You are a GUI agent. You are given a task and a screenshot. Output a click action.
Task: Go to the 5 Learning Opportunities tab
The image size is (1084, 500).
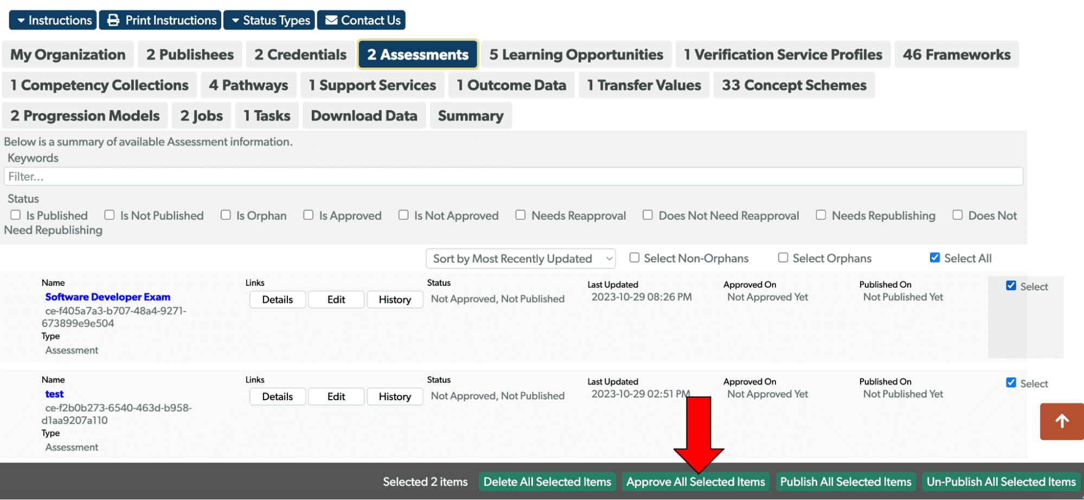576,54
